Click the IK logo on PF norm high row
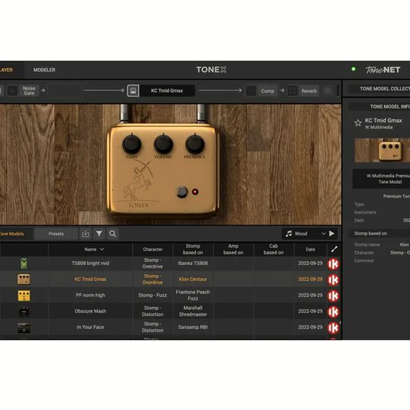The height and width of the screenshot is (410, 410). [333, 296]
